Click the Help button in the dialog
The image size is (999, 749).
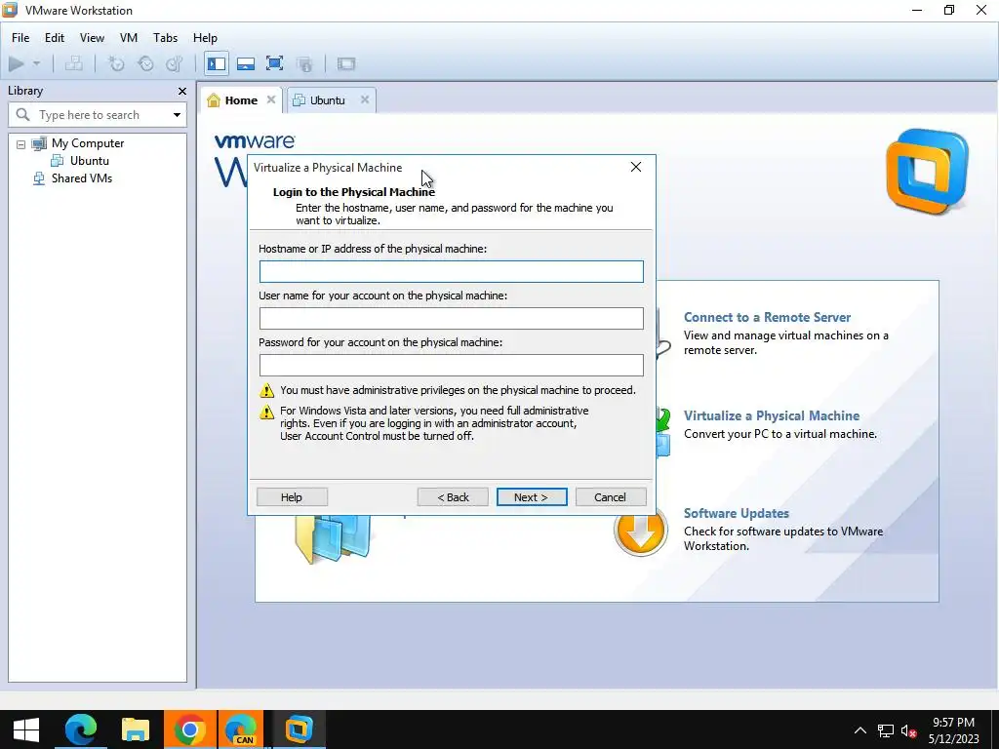pos(292,496)
